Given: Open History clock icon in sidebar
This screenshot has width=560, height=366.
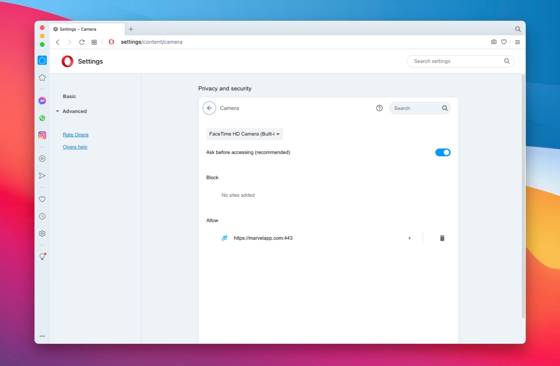Looking at the screenshot, I should [x=42, y=216].
